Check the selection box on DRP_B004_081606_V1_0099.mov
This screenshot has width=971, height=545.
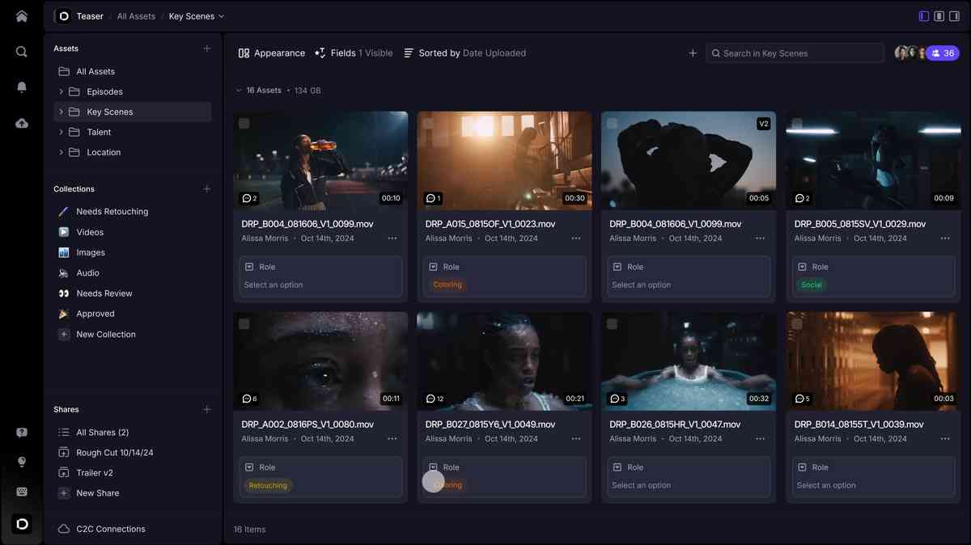coord(244,122)
